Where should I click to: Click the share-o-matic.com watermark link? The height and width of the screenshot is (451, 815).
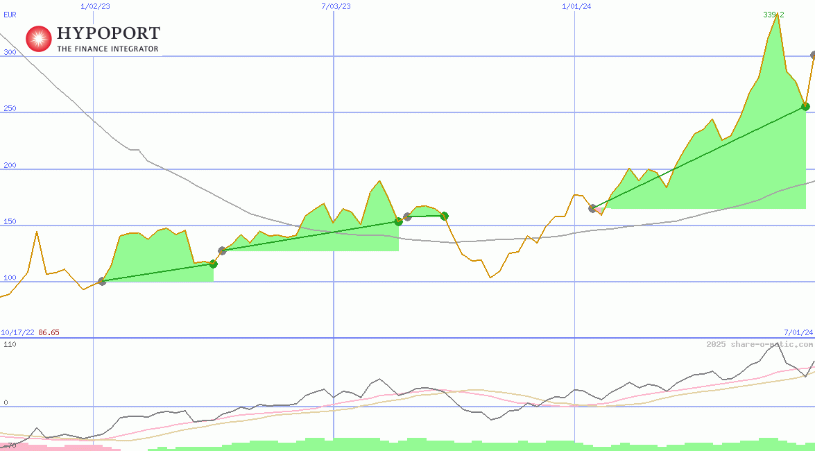[759, 344]
